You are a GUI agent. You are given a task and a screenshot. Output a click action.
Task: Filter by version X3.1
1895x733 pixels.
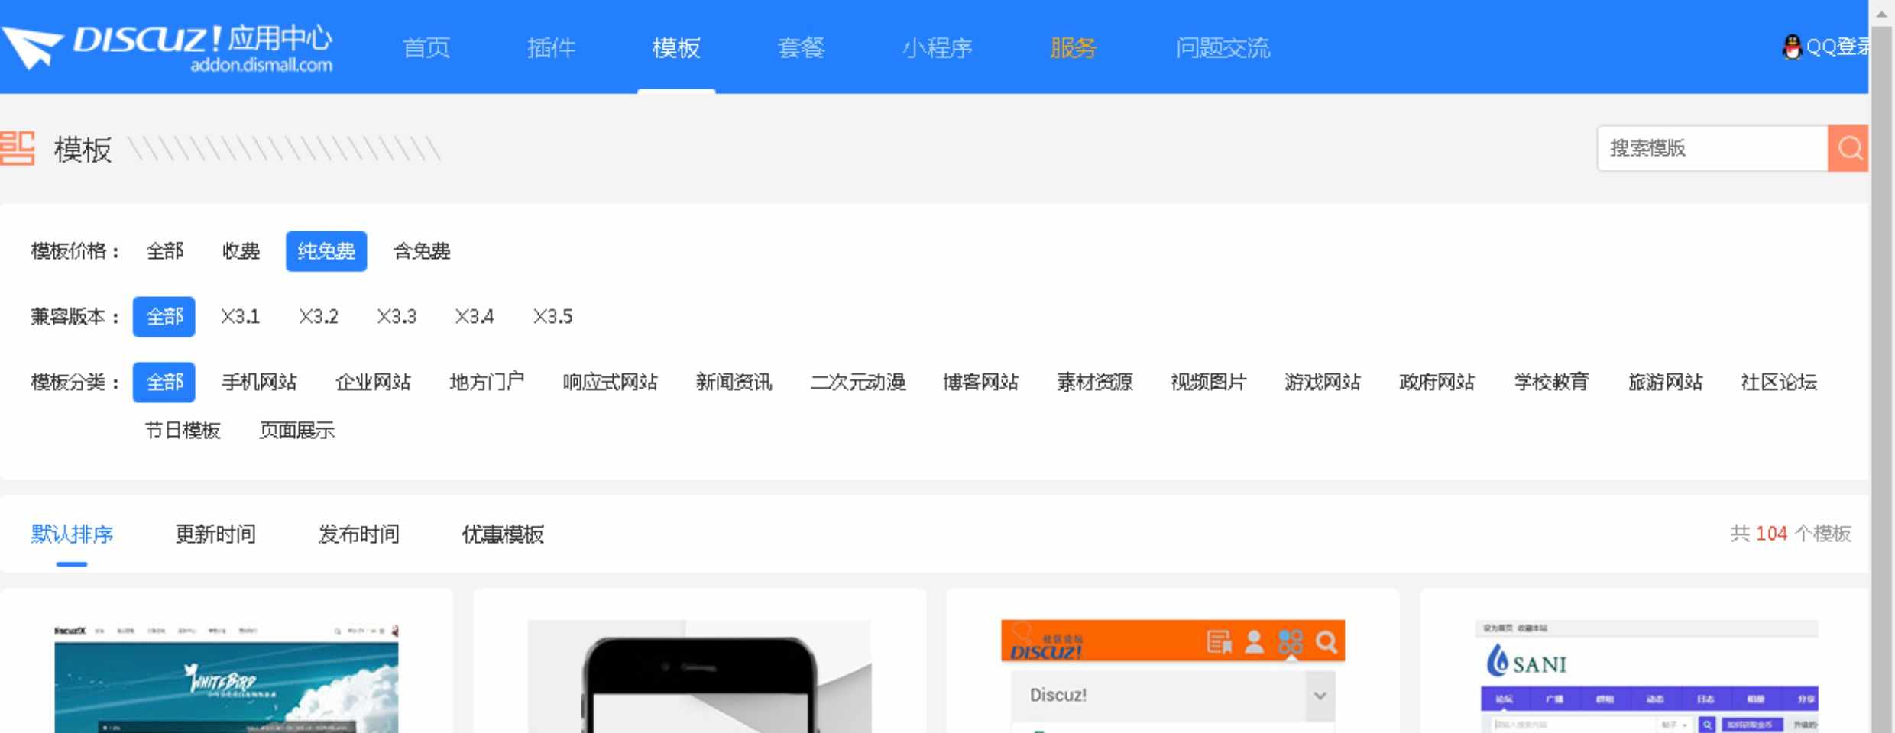pyautogui.click(x=240, y=317)
